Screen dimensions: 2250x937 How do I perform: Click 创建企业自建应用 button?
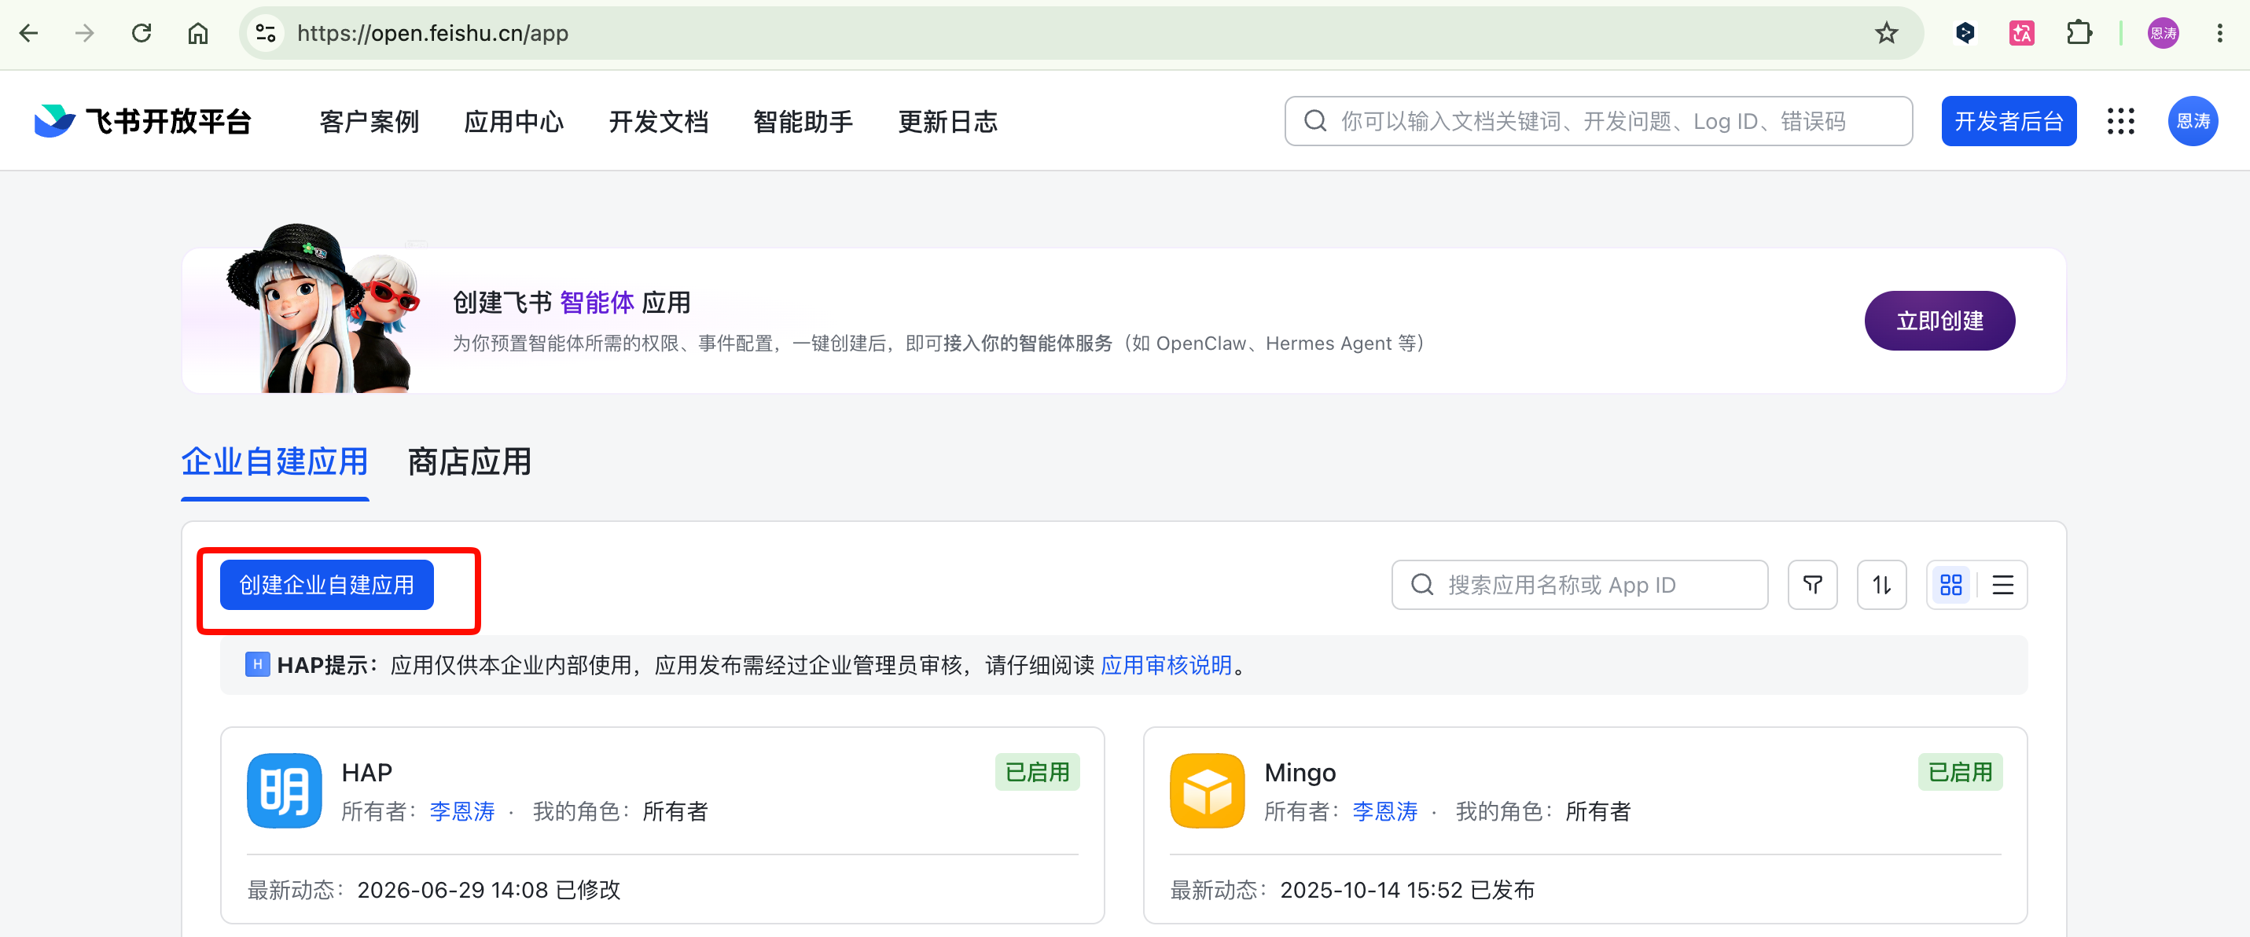[x=327, y=584]
